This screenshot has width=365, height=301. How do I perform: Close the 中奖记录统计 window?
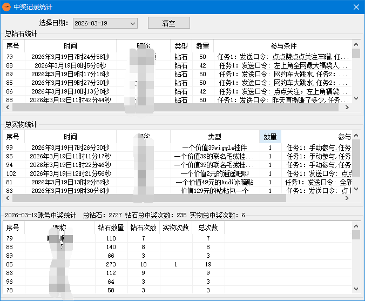coord(356,7)
